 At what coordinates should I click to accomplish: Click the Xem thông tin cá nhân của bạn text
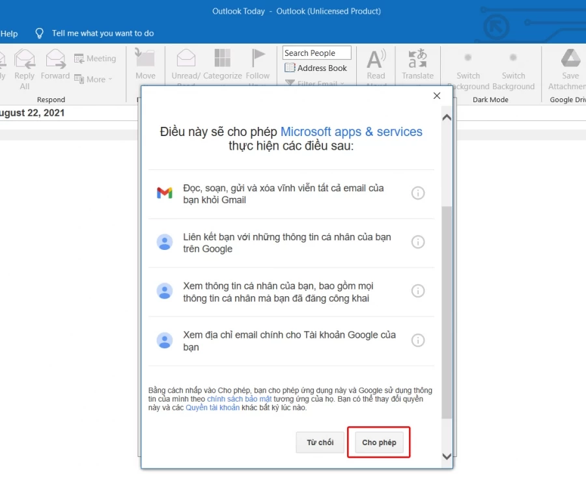pos(278,292)
